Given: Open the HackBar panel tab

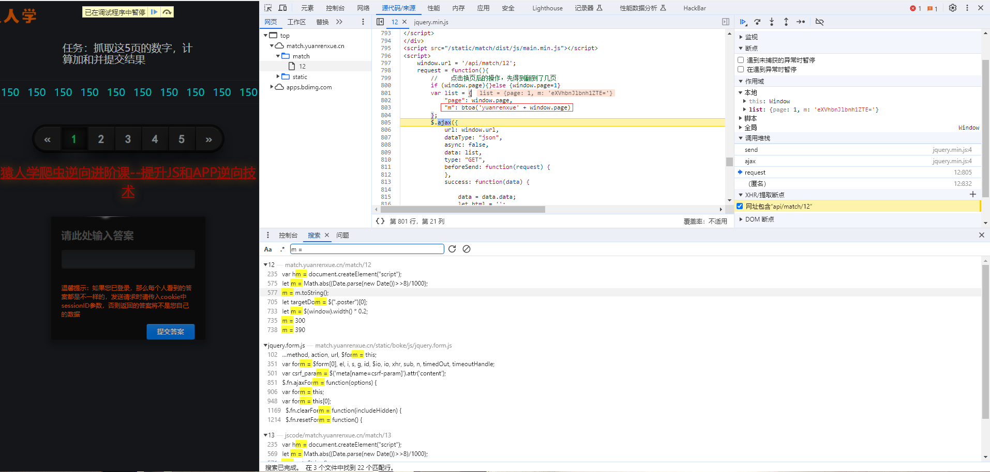Looking at the screenshot, I should point(694,8).
